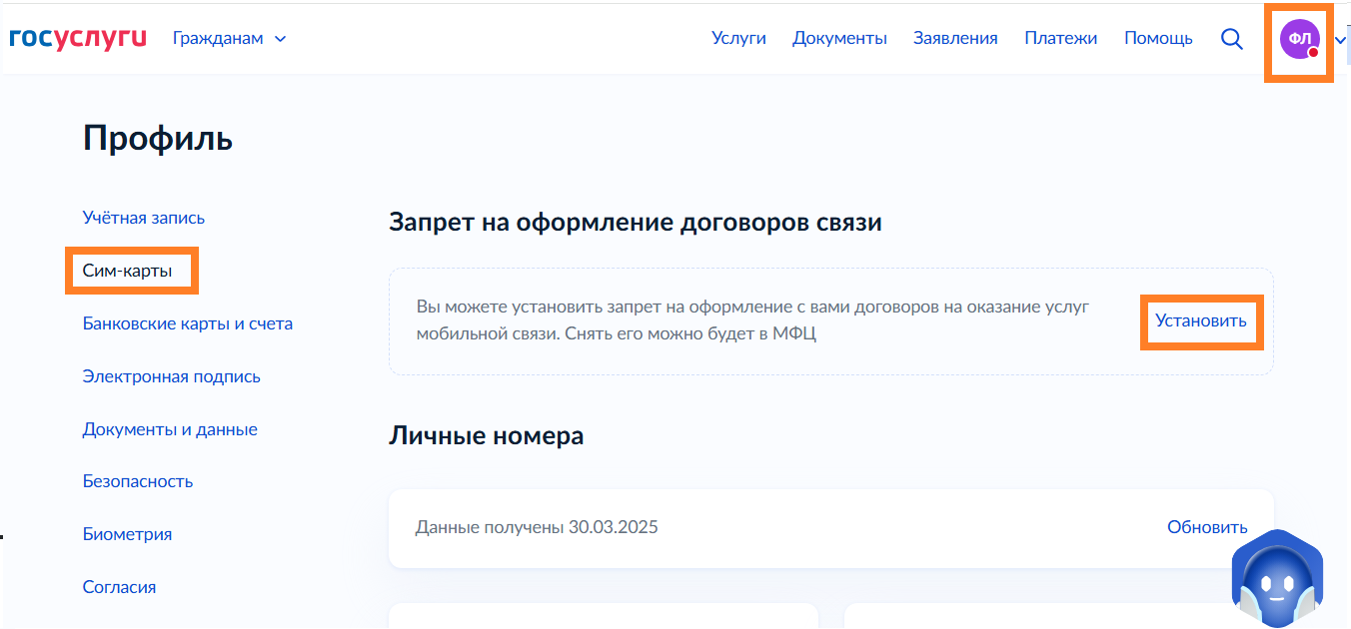Select Платежи in the top navigation
The height and width of the screenshot is (629, 1351).
click(1060, 38)
